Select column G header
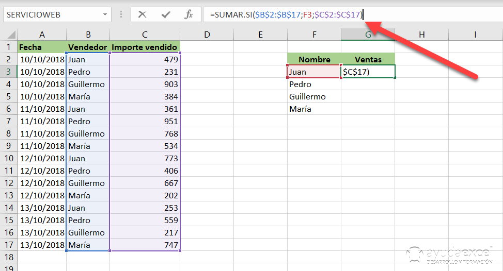Image resolution: width=503 pixels, height=271 pixels. tap(368, 35)
